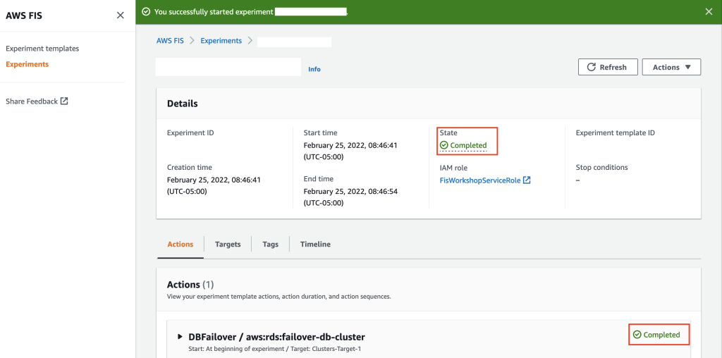The image size is (722, 358).
Task: Close the AWS FIS side panel
Action: [x=120, y=16]
